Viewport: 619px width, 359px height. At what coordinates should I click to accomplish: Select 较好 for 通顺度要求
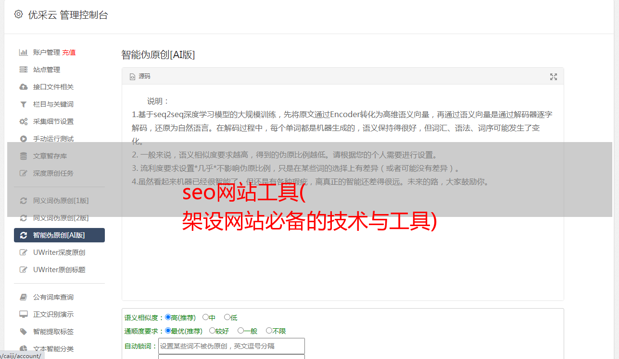(x=212, y=331)
